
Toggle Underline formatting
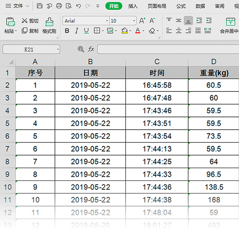(x=86, y=31)
